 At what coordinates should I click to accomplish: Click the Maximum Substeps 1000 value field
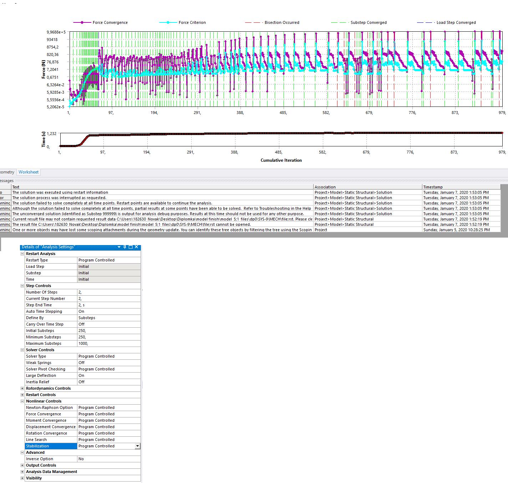[x=109, y=343]
